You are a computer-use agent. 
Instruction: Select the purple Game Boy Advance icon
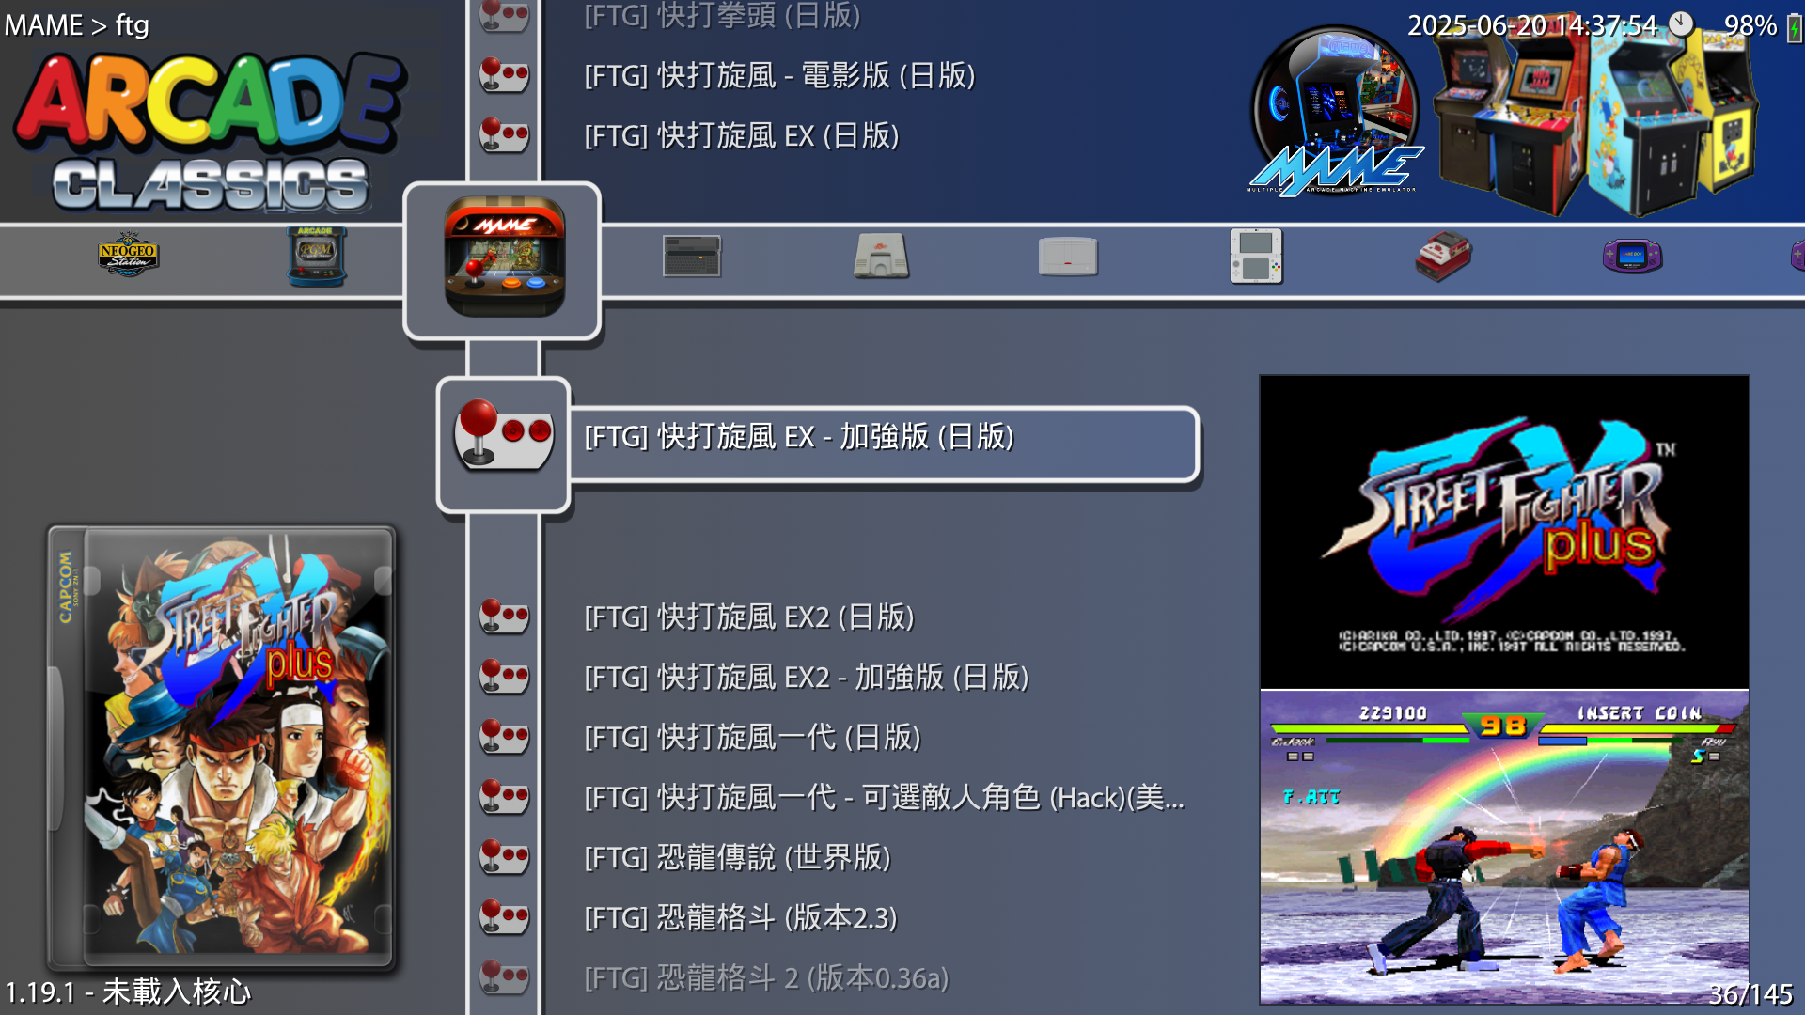coord(1632,256)
